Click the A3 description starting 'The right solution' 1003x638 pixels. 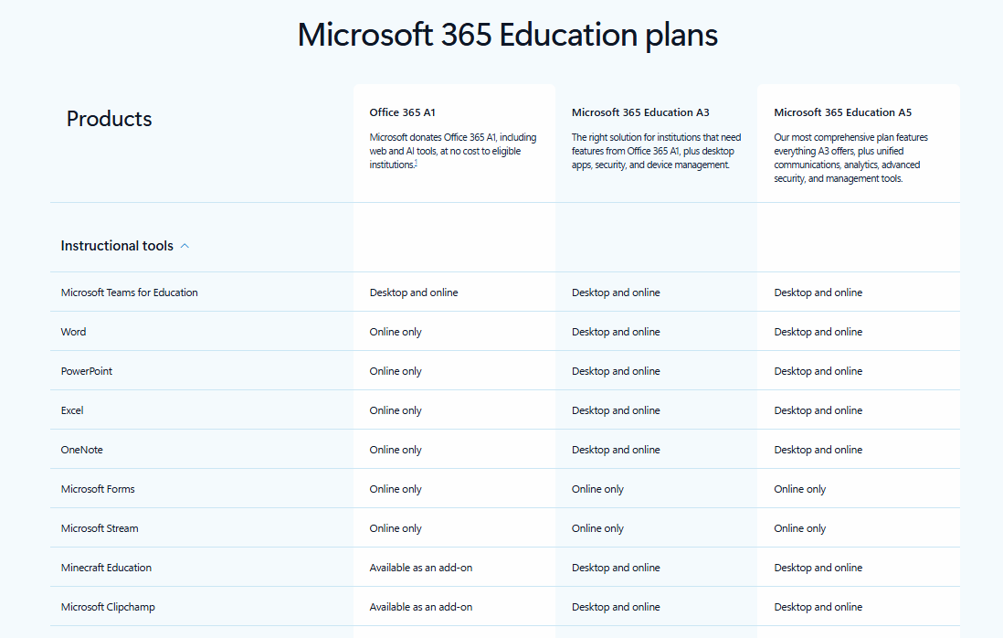pyautogui.click(x=656, y=151)
